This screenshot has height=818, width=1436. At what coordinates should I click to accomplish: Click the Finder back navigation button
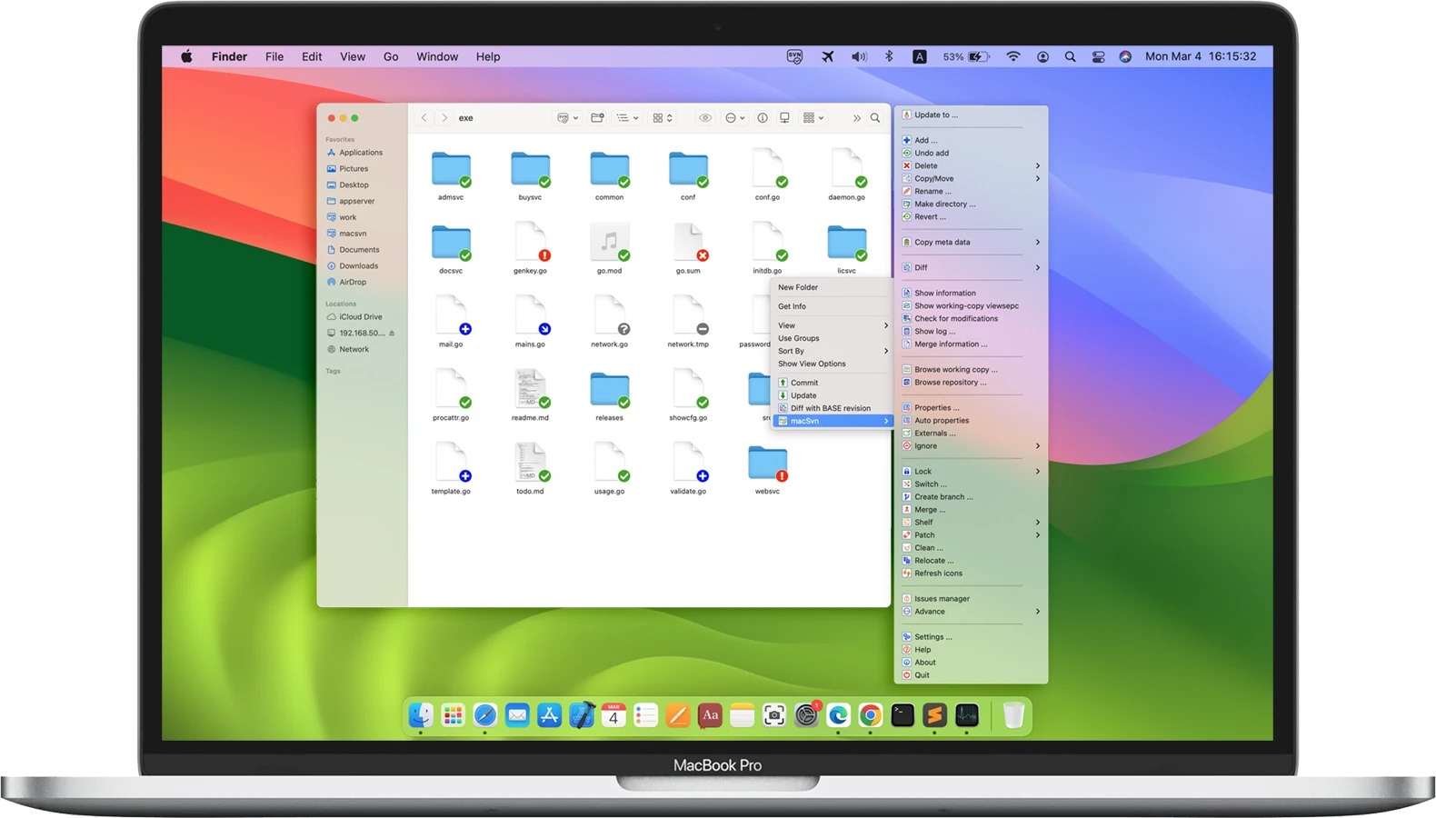pos(424,118)
